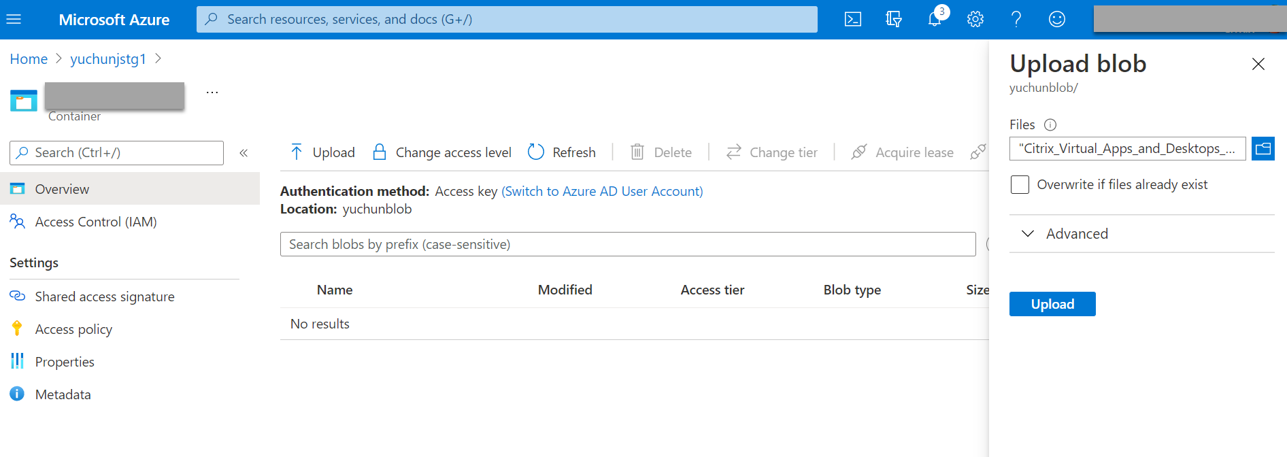This screenshot has width=1287, height=457.
Task: Click the Files info icon
Action: [1050, 124]
